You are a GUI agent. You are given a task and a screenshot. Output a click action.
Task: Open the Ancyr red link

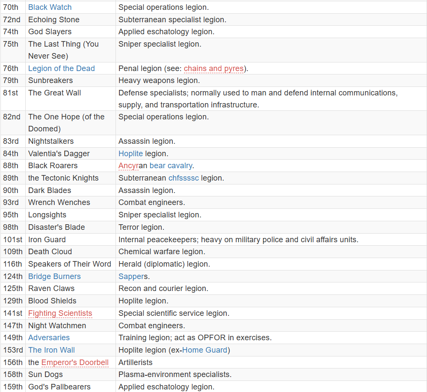[128, 166]
